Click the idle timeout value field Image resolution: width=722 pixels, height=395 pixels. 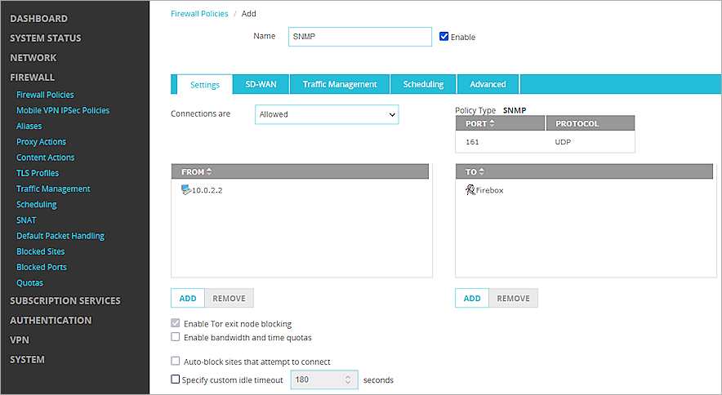click(324, 379)
